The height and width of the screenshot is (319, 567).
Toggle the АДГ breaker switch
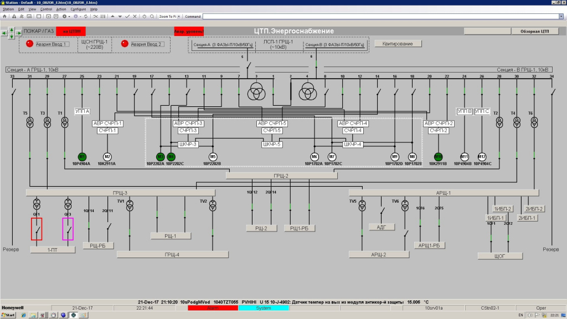click(x=382, y=210)
